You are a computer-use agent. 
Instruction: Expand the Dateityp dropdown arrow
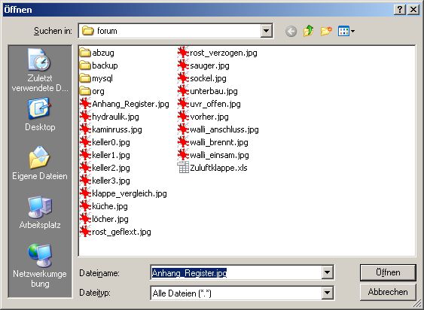coord(327,293)
